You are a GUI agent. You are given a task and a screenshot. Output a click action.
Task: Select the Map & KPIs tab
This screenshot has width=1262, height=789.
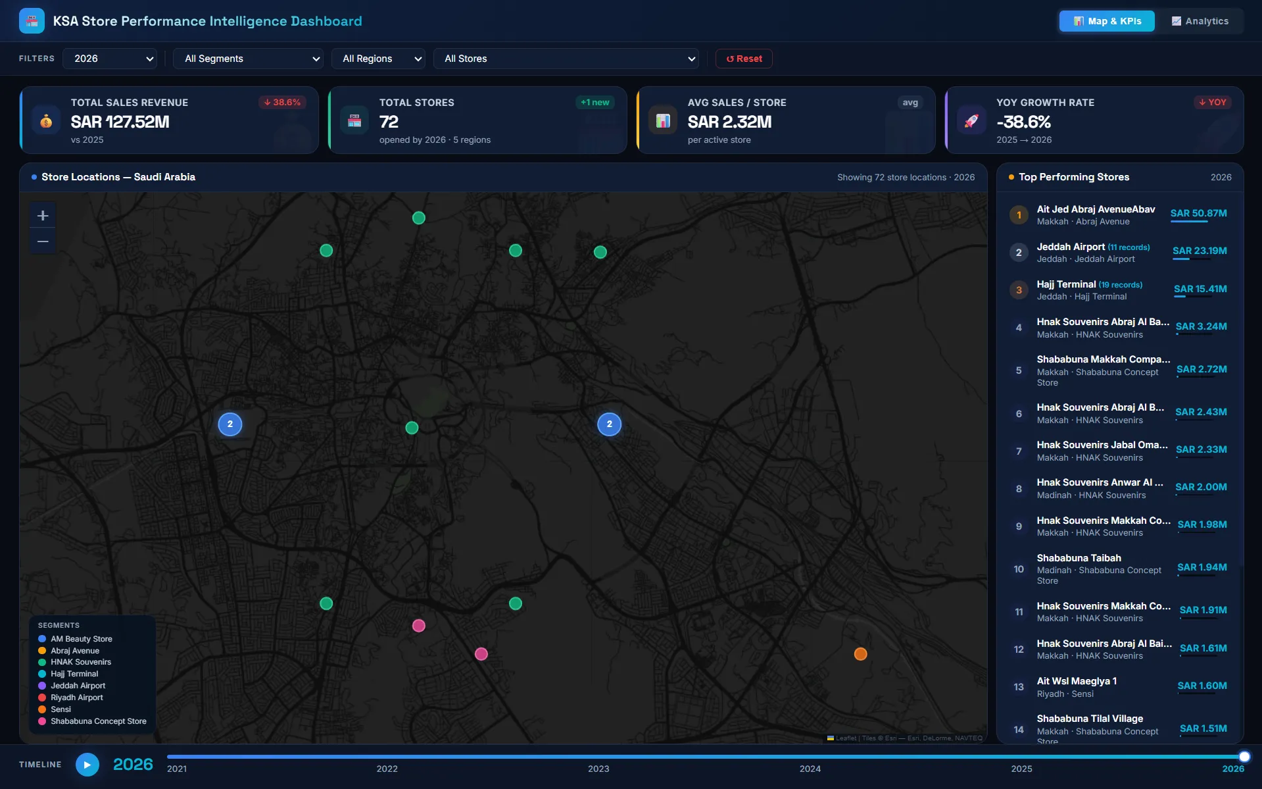click(1107, 21)
